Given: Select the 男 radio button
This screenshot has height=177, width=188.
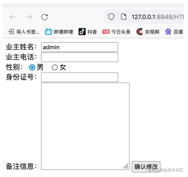Looking at the screenshot, I should click(x=32, y=67).
